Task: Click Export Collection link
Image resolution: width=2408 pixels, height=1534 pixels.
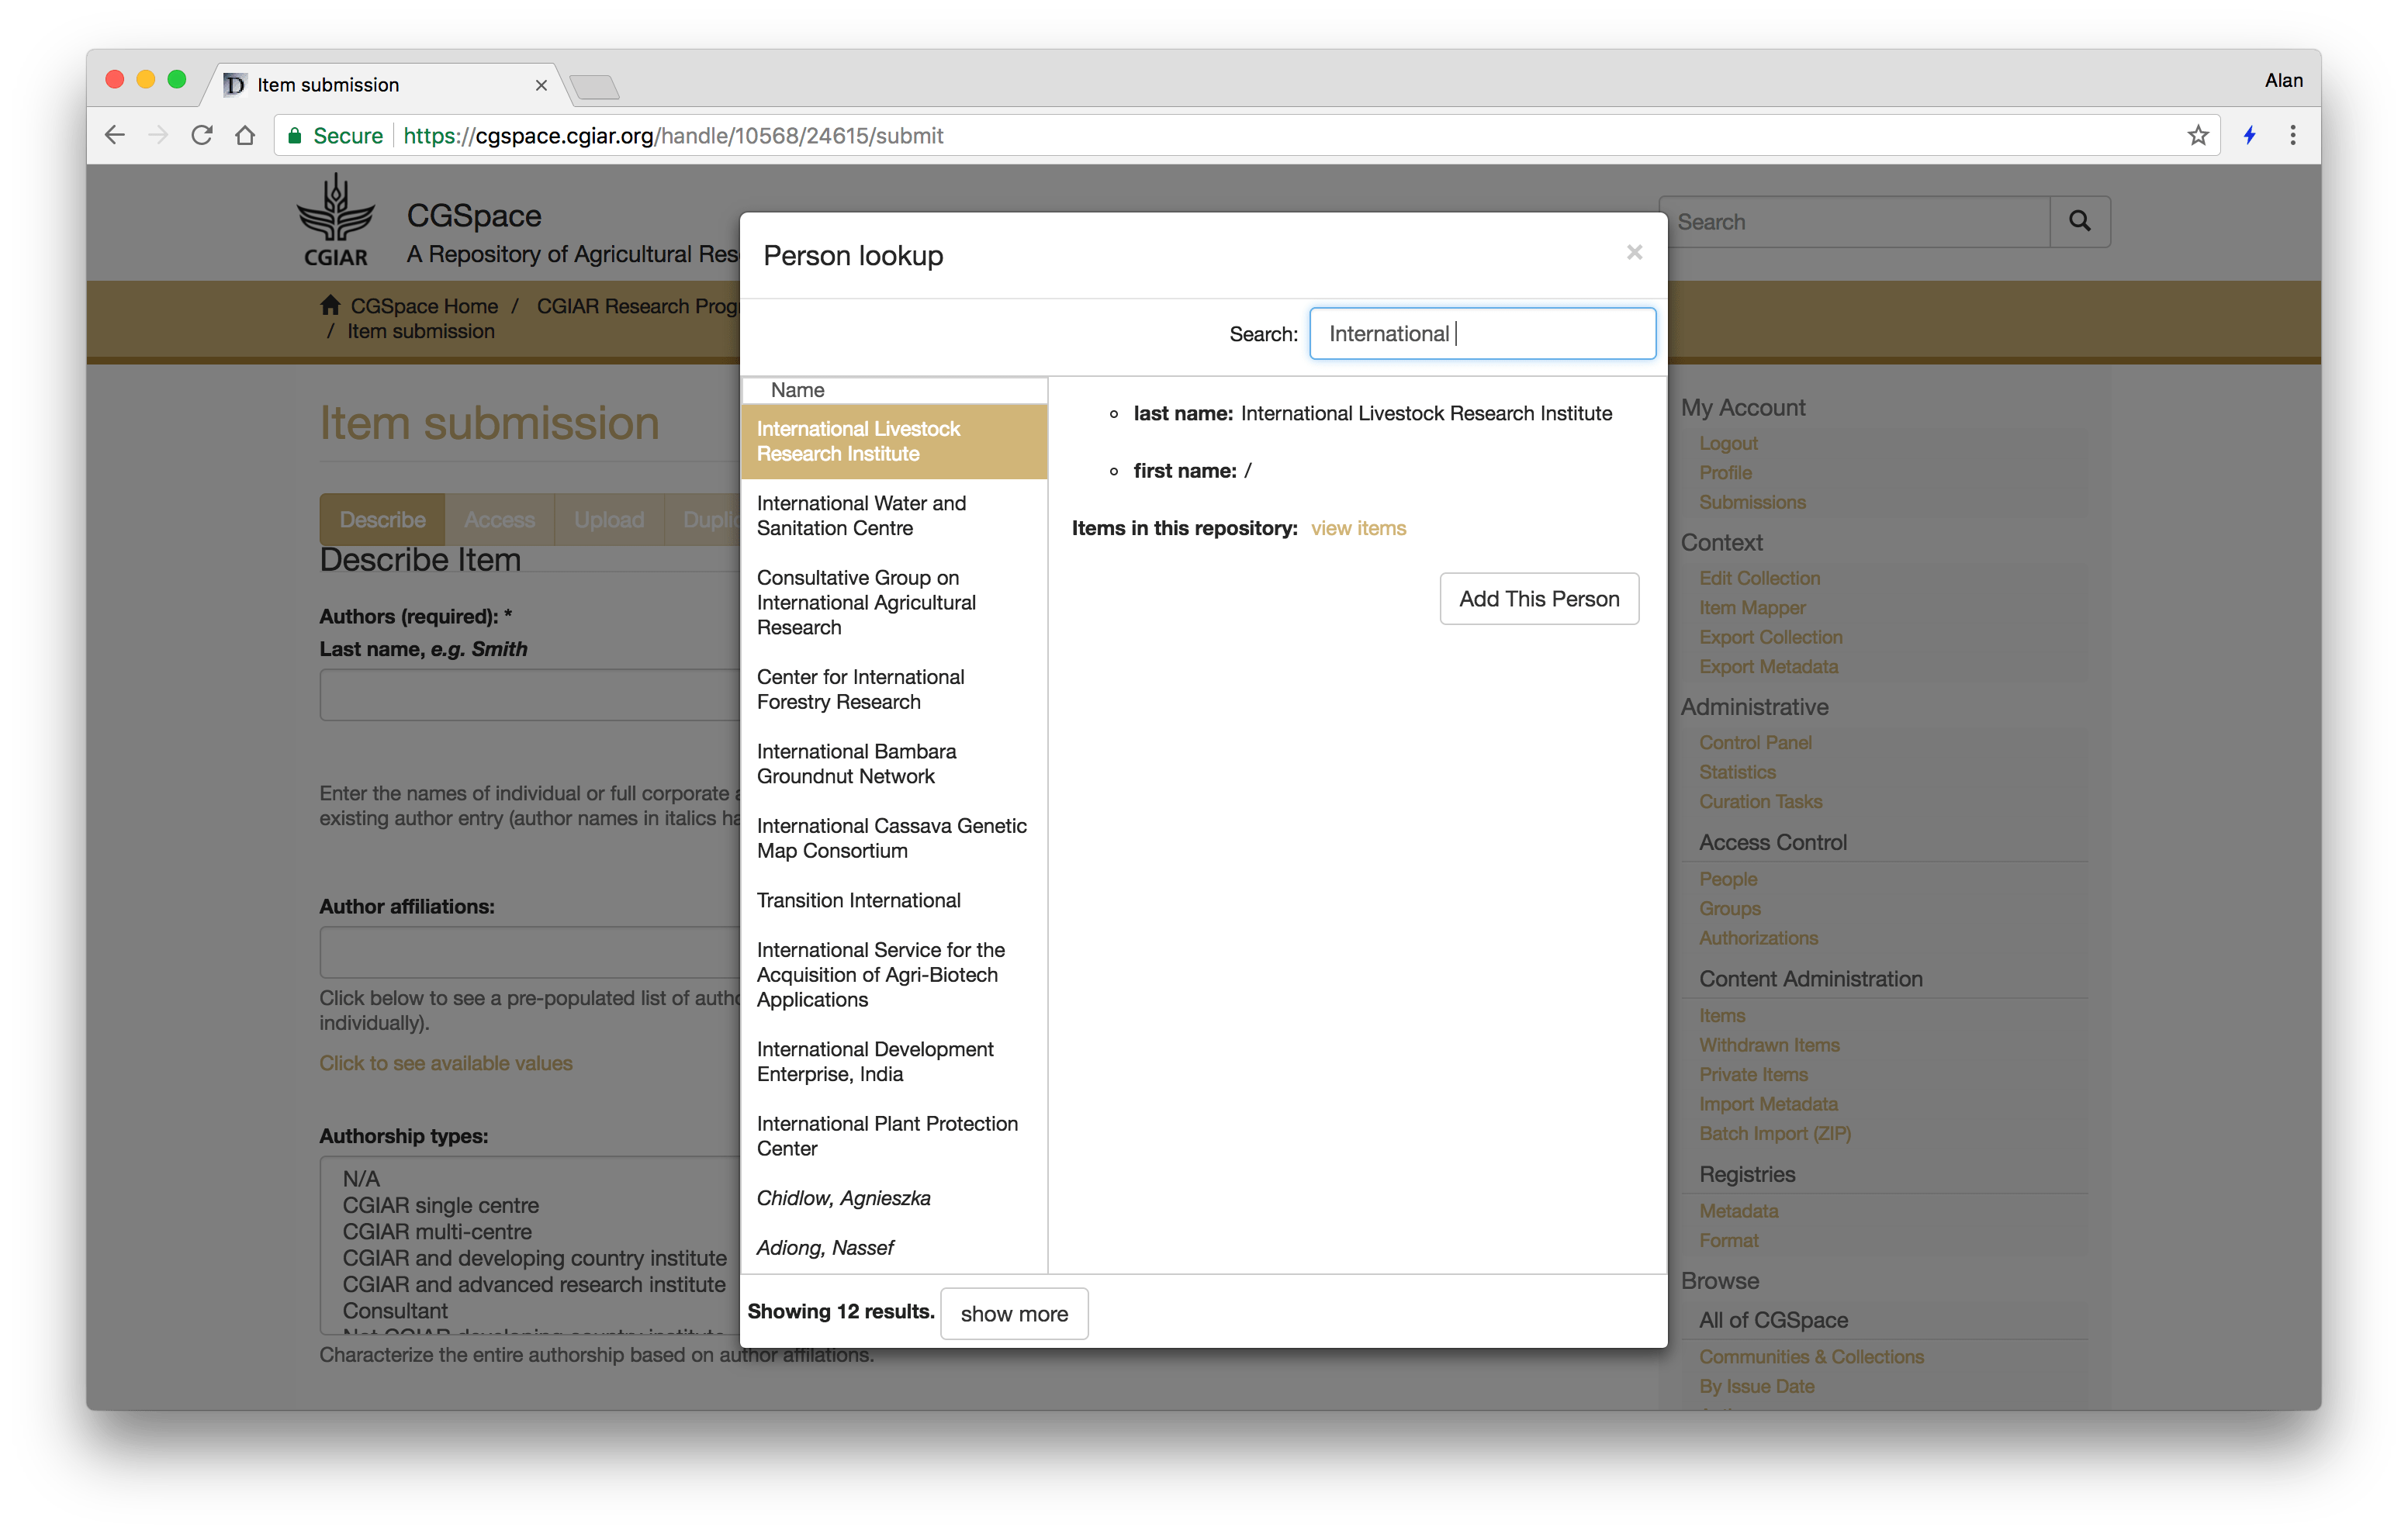Action: pyautogui.click(x=1770, y=637)
